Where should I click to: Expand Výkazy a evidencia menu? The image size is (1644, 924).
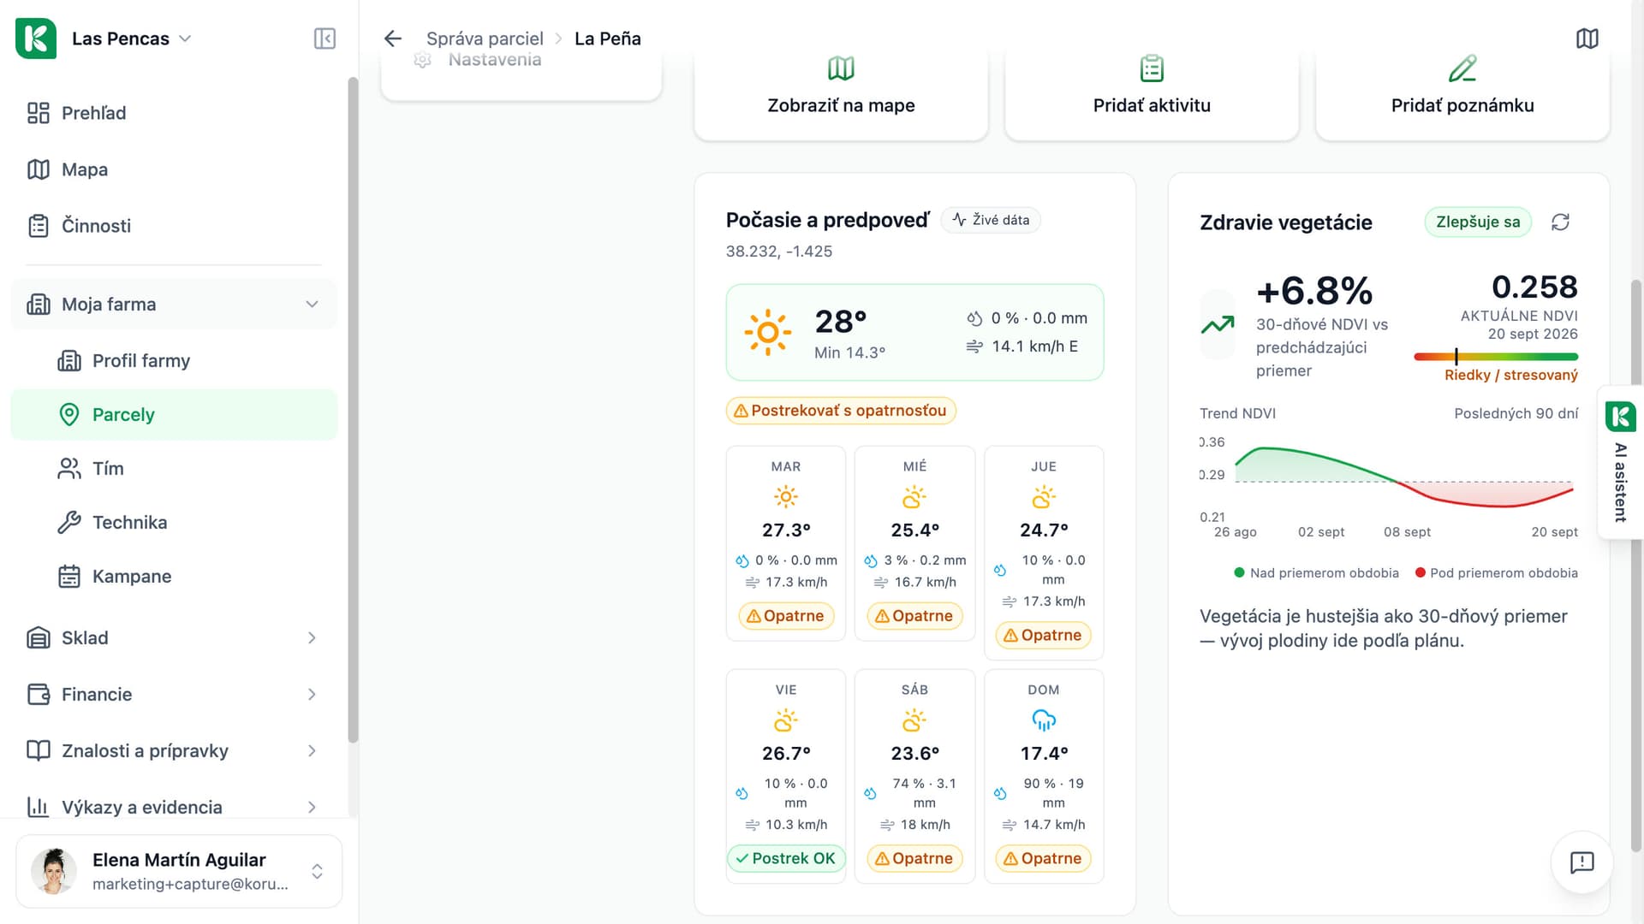pyautogui.click(x=174, y=808)
